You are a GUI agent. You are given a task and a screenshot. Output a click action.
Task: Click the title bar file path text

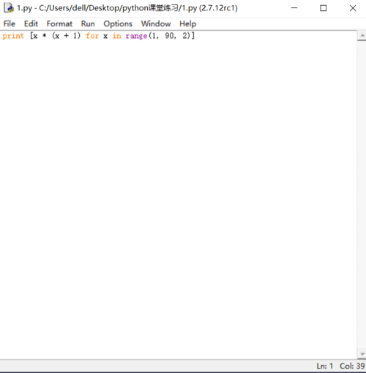127,8
